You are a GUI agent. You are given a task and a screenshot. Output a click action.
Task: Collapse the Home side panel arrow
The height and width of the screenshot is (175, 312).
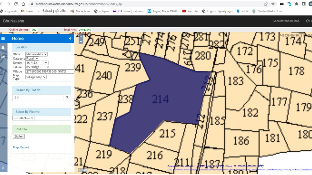[x=70, y=39]
